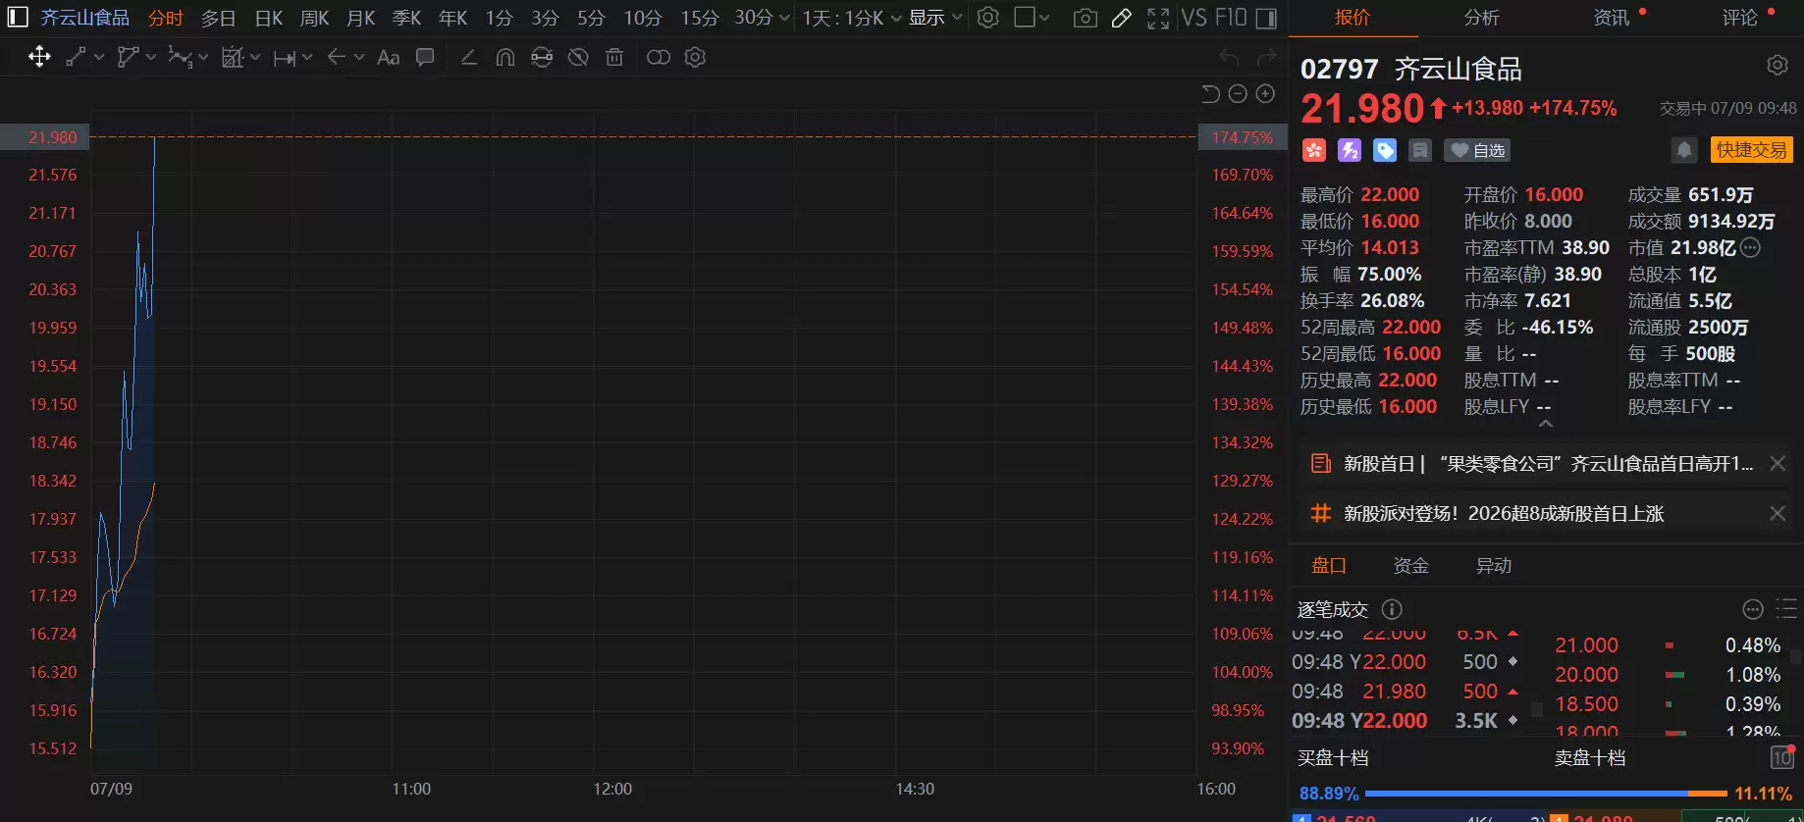This screenshot has width=1804, height=822.
Task: Toggle 自选 watchlist favorite
Action: (x=1478, y=150)
